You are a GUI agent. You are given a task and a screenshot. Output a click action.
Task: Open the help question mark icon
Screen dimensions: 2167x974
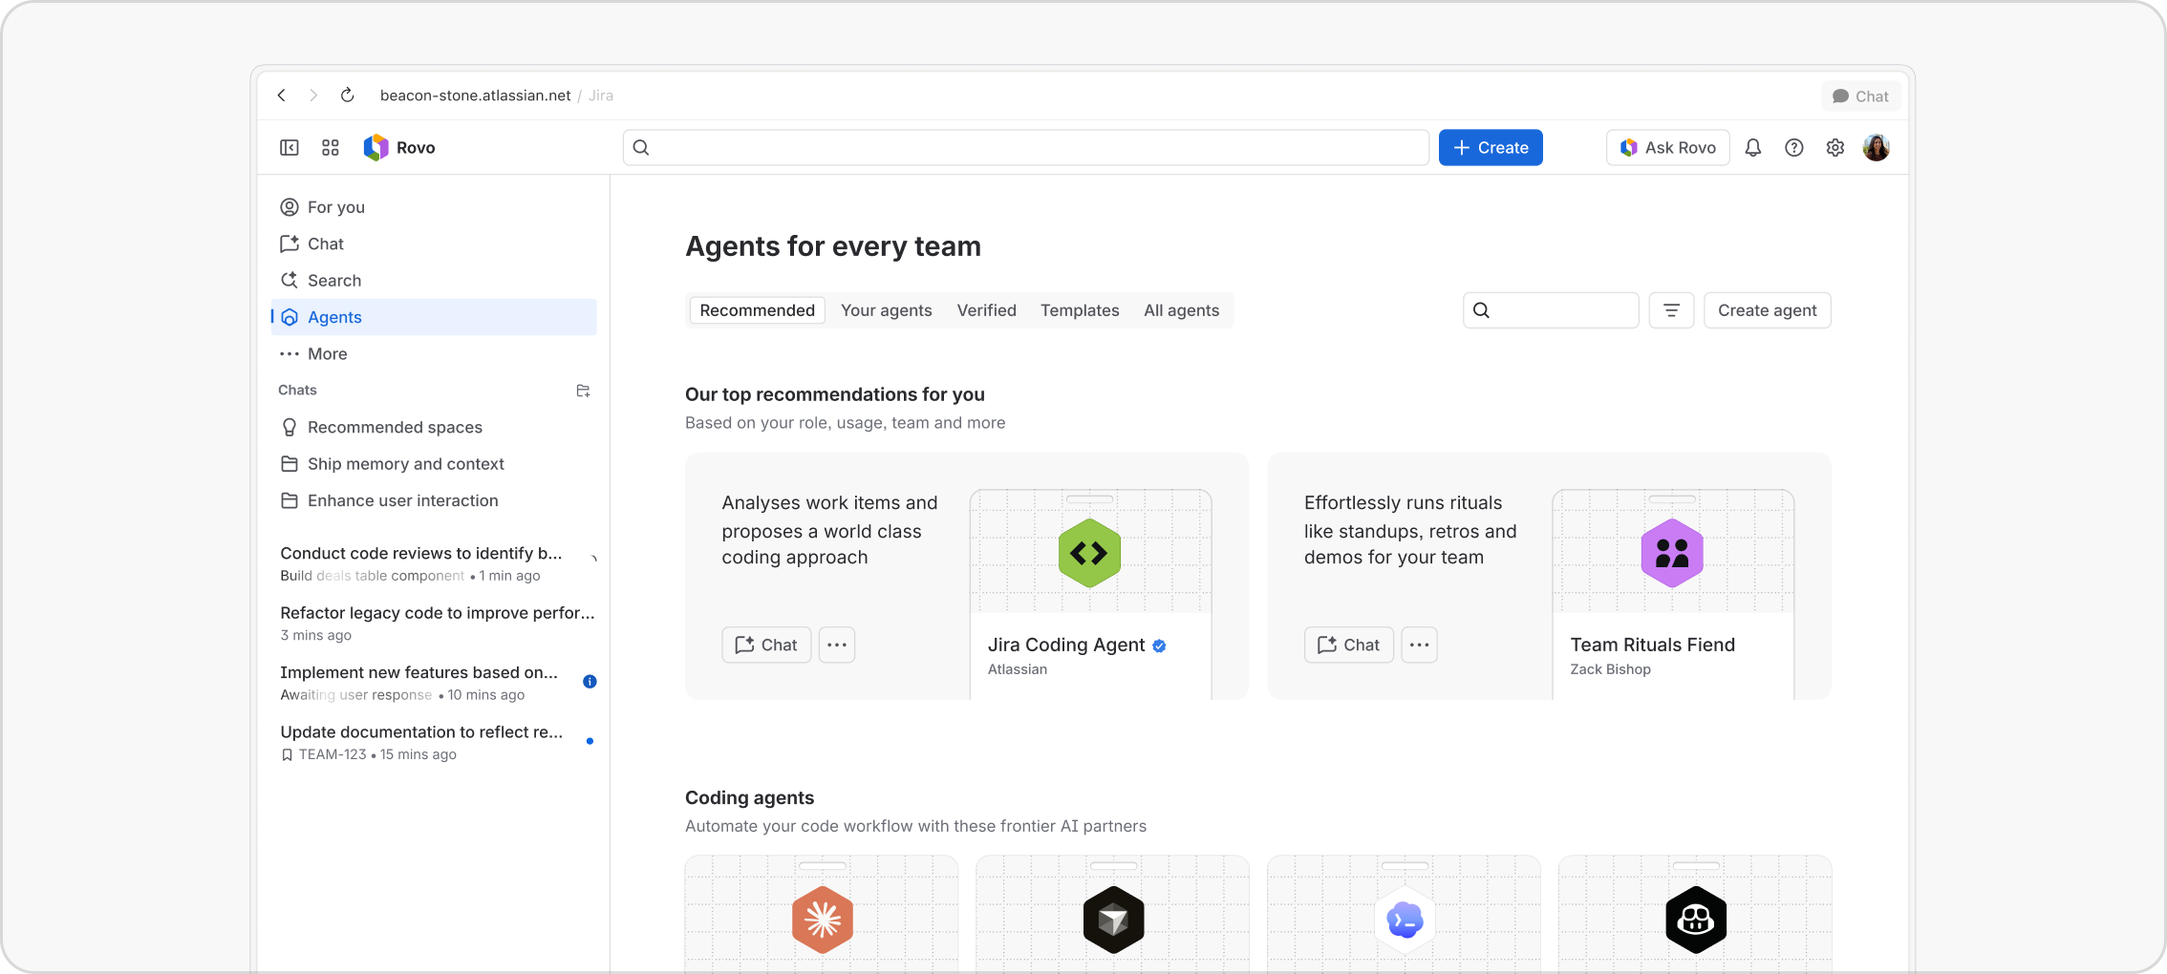(1794, 147)
